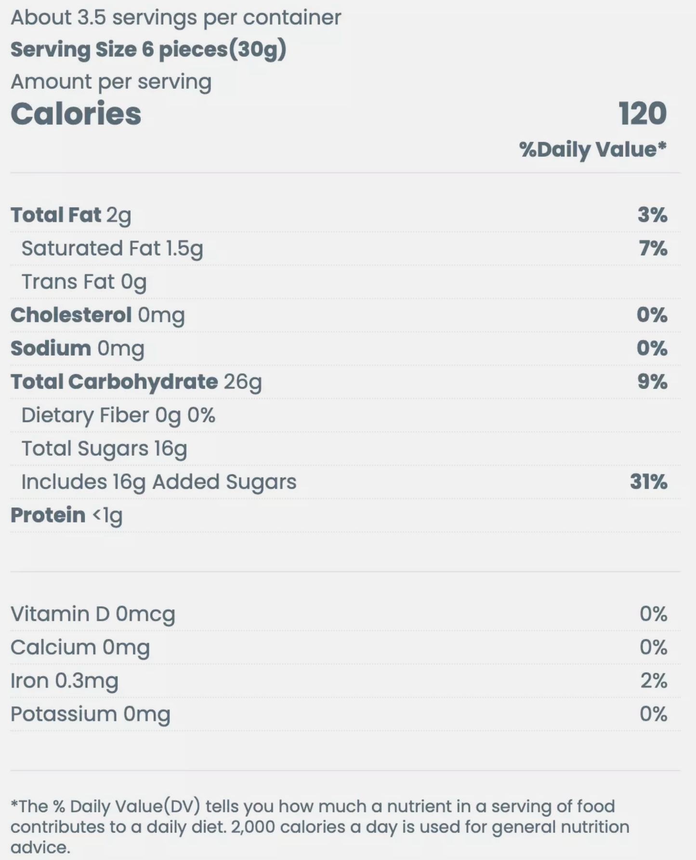Click the 120 calories value
Viewport: 696px width, 860px height.
point(643,114)
